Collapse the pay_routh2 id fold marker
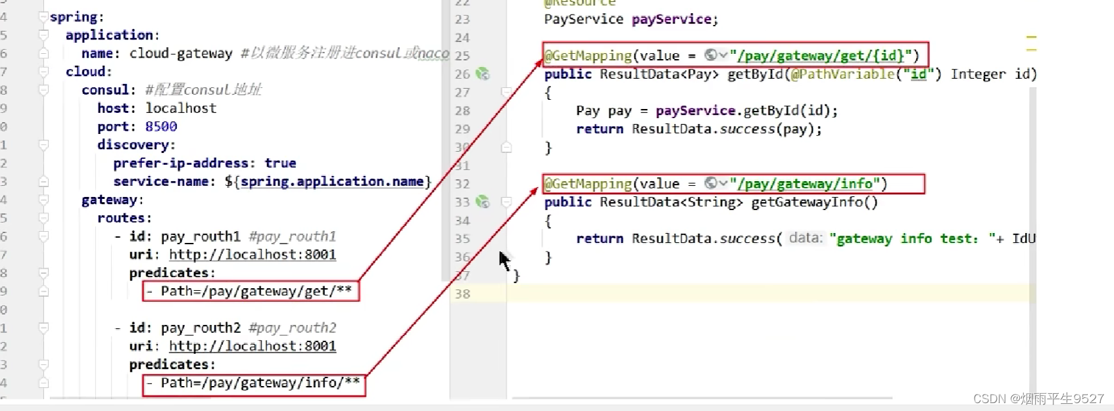The image size is (1114, 411). pyautogui.click(x=43, y=328)
